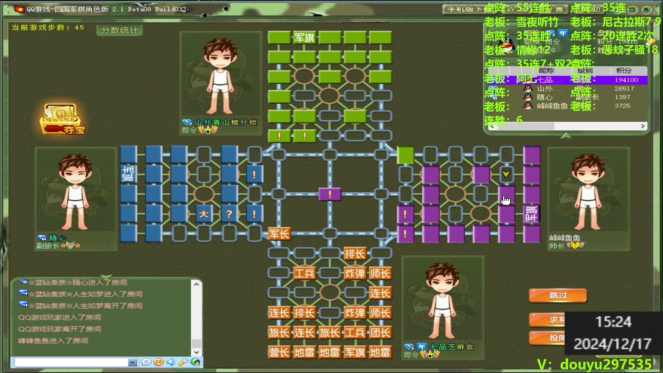Screen dimensions: 663x373
Task: Sort player list by 级别 column header
Action: tap(585, 70)
